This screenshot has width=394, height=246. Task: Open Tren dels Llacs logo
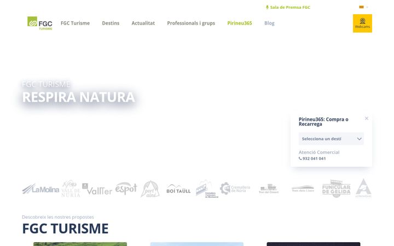click(303, 189)
